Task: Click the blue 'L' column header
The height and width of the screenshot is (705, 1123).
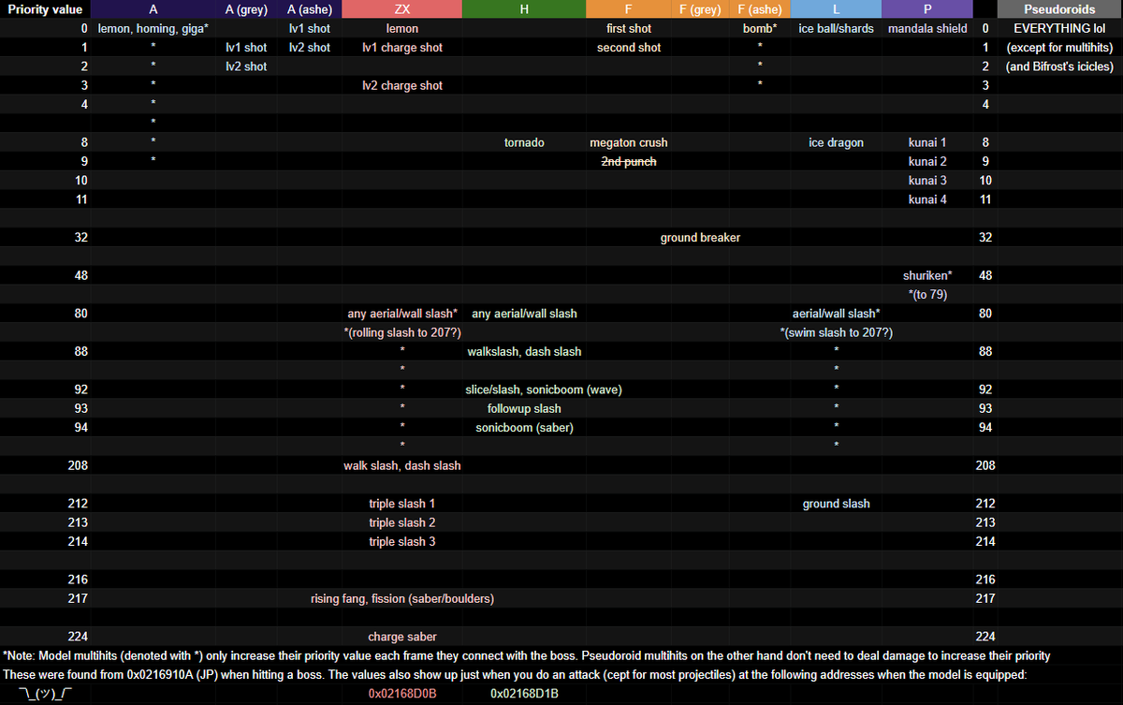Action: [836, 9]
